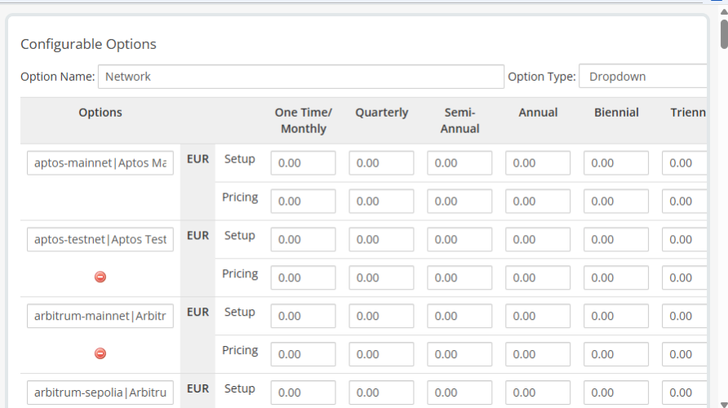The image size is (728, 408).
Task: Edit the Option Name field
Action: click(x=301, y=77)
